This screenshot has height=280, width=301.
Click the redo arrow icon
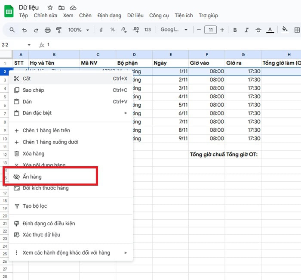point(36,30)
